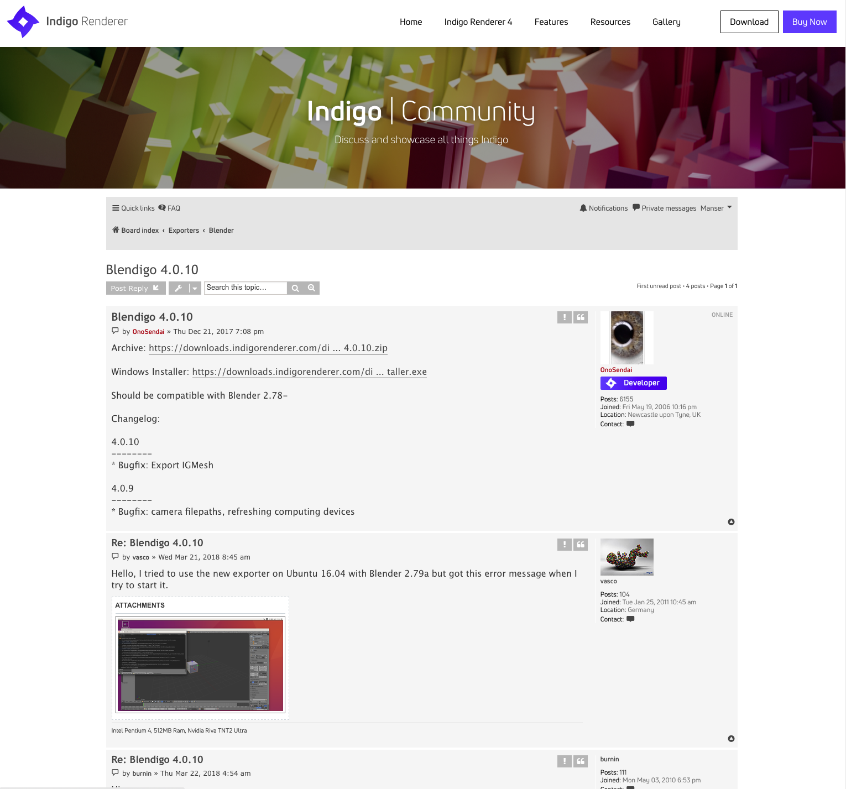Open the Features menu item

[x=551, y=22]
